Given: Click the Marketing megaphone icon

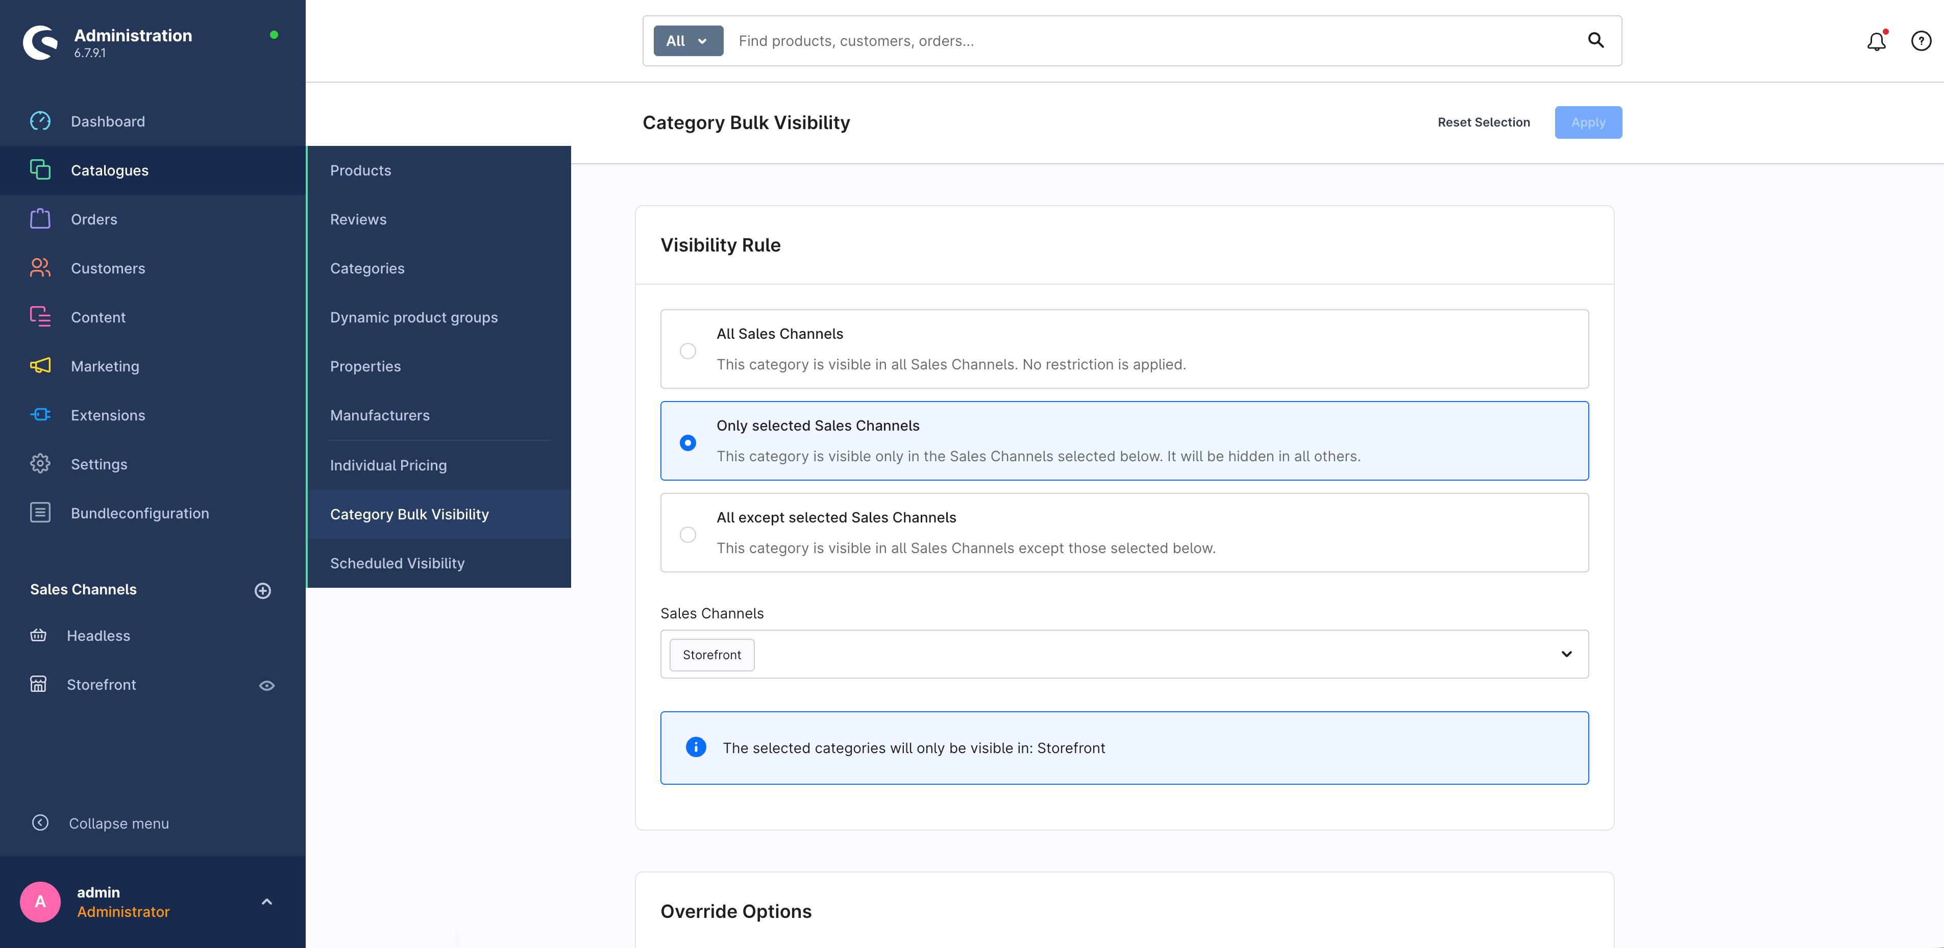Looking at the screenshot, I should (40, 366).
